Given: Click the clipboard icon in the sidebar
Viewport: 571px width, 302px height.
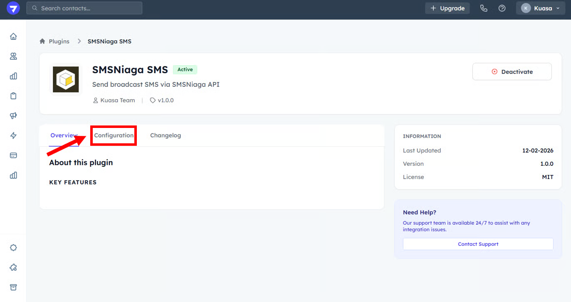Looking at the screenshot, I should click(x=13, y=96).
